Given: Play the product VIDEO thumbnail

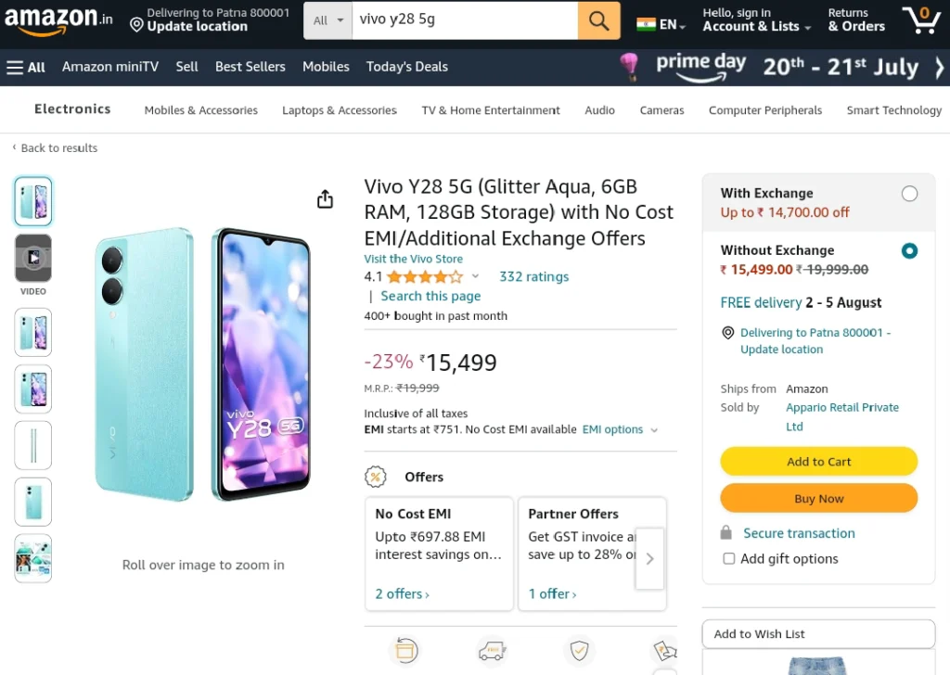Looking at the screenshot, I should (33, 259).
